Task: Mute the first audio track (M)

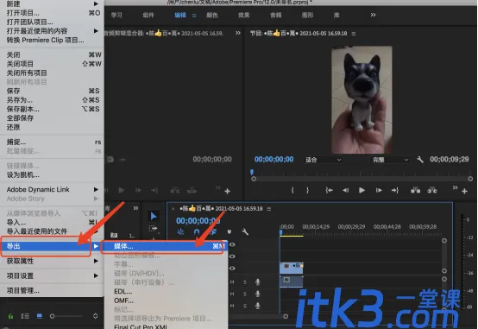Action: click(232, 282)
